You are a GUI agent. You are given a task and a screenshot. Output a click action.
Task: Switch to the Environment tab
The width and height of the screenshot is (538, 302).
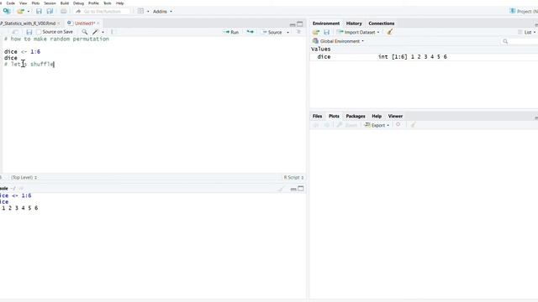click(326, 23)
